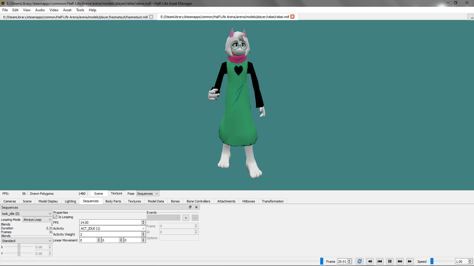Float the Sequences panel with the undock icon
Image resolution: width=474 pixels, height=266 pixels.
190,207
